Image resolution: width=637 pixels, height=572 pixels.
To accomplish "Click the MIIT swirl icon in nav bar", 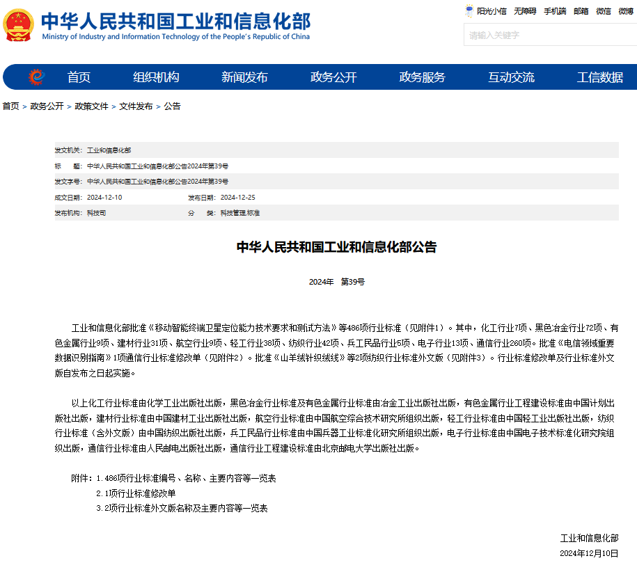I will pos(36,77).
